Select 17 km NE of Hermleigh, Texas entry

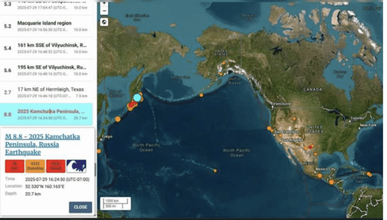point(46,92)
